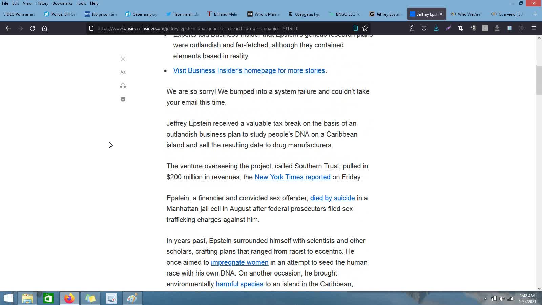
Task: Switch to the Google Jeffrey Epstein tab
Action: coord(385,14)
